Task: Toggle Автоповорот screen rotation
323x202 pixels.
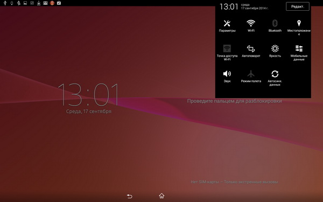Action: pos(251,51)
